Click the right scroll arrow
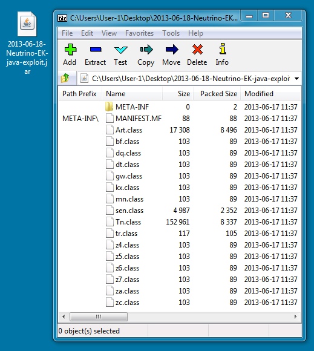314x351 pixels. (x=295, y=317)
